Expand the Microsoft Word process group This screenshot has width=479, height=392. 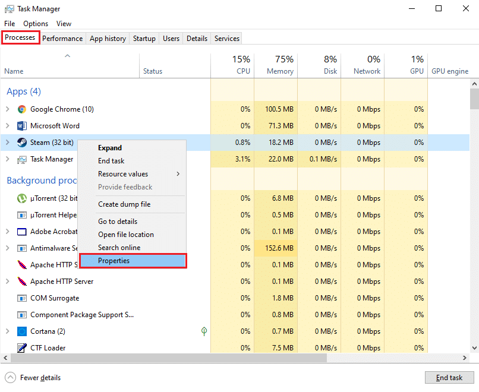[x=8, y=126]
